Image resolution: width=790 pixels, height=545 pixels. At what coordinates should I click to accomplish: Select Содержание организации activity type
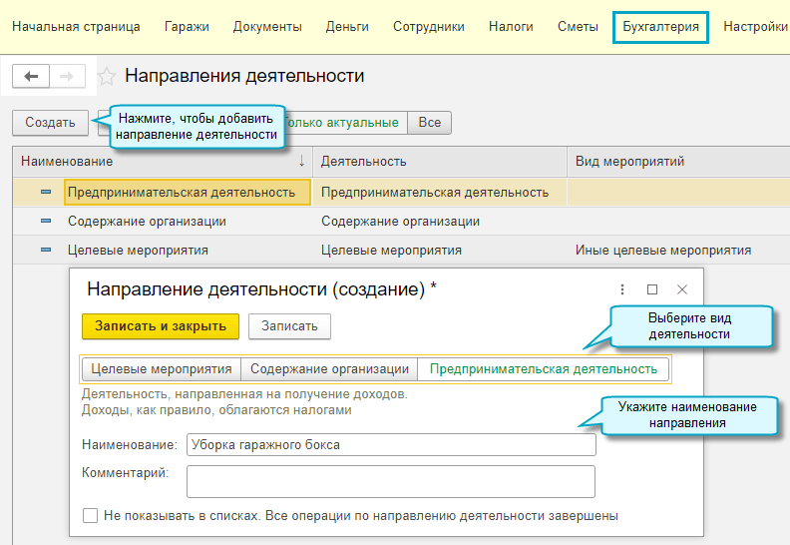click(x=329, y=369)
